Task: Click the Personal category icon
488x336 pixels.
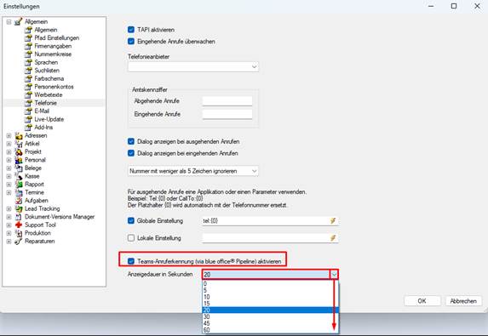Action: [x=19, y=160]
